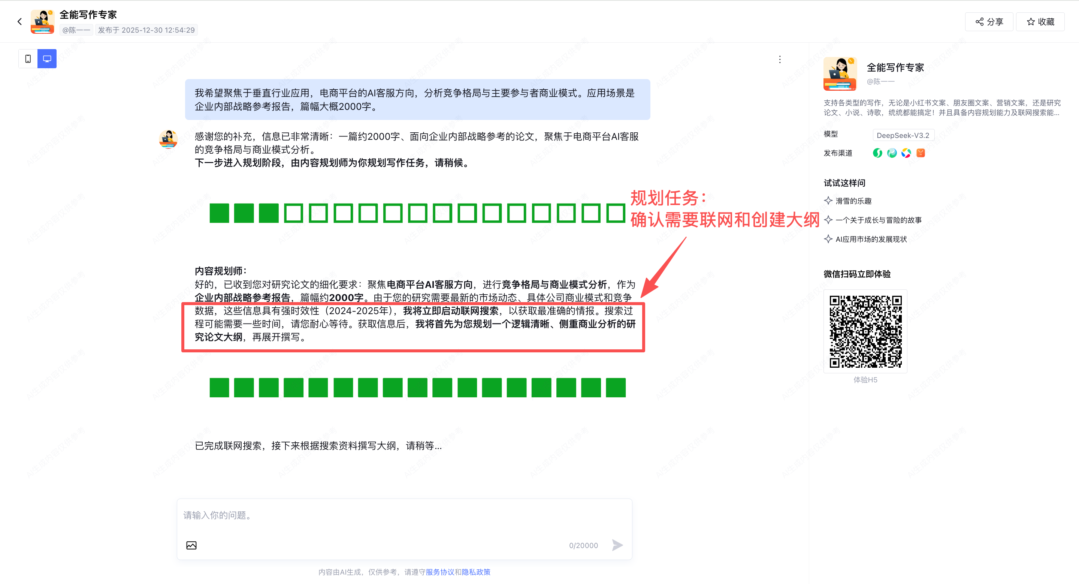Open the 服务协议 link
The image size is (1079, 584).
440,572
